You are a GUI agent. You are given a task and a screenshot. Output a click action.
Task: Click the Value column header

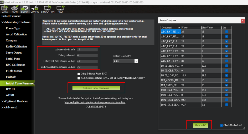[x=191, y=28]
